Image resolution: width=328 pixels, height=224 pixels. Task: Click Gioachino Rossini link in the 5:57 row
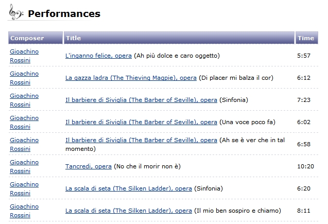pos(24,56)
